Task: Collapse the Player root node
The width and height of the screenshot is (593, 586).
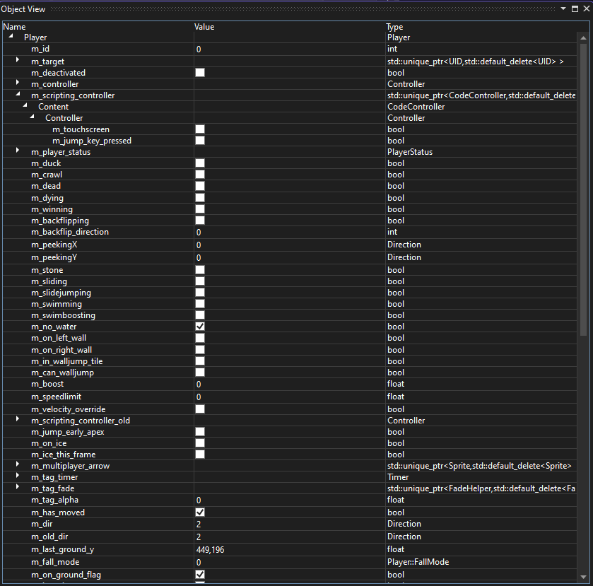Action: pos(11,37)
